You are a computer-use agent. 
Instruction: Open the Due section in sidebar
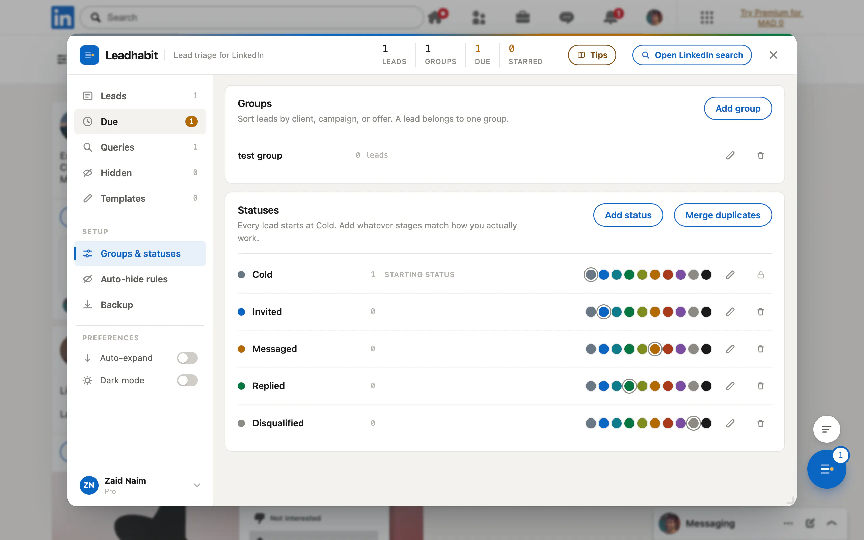(x=140, y=122)
